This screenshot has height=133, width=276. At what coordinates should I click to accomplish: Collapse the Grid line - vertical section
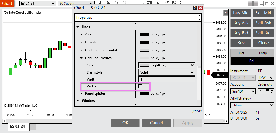tap(82, 58)
